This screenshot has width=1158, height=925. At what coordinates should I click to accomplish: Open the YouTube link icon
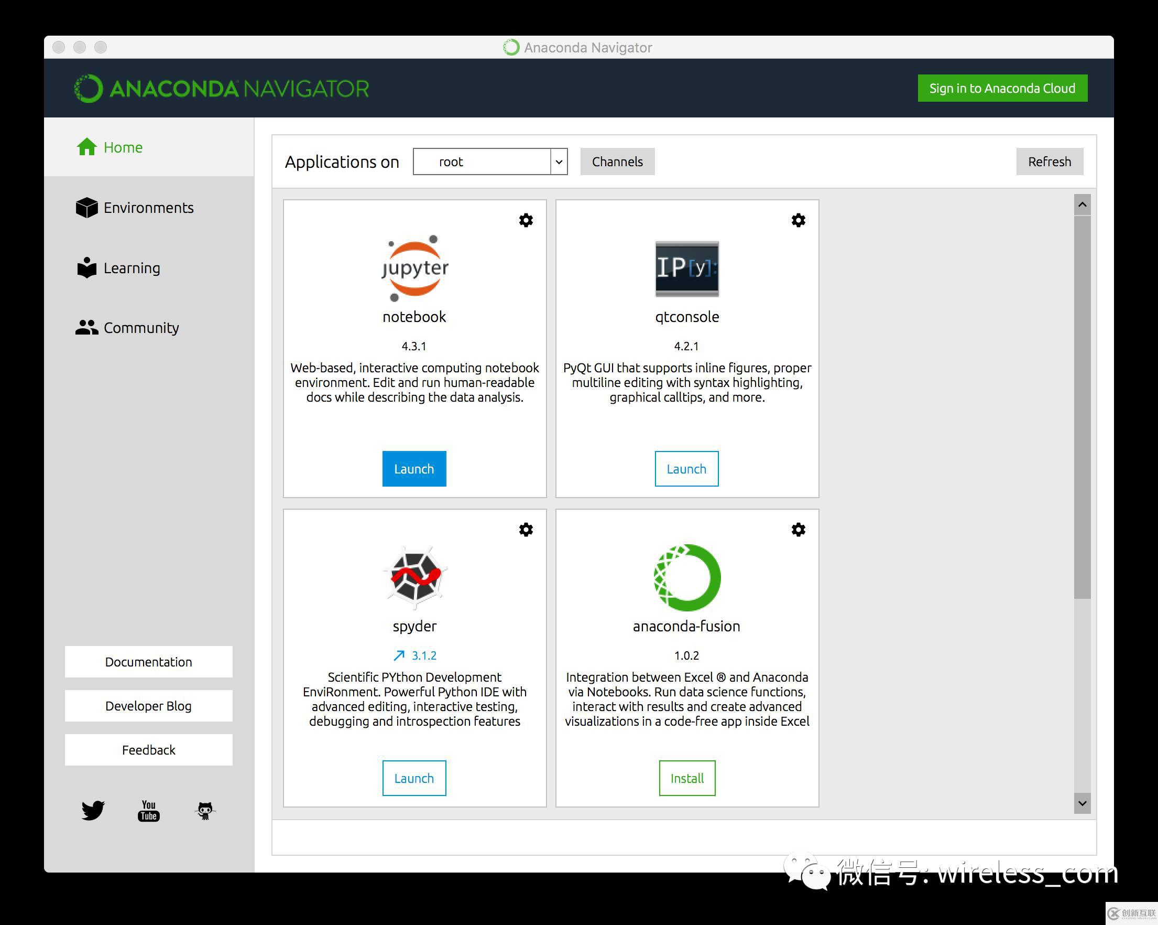tap(149, 811)
